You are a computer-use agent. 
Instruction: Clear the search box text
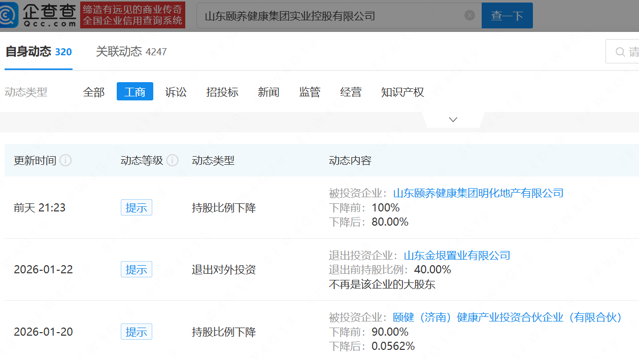pos(469,15)
